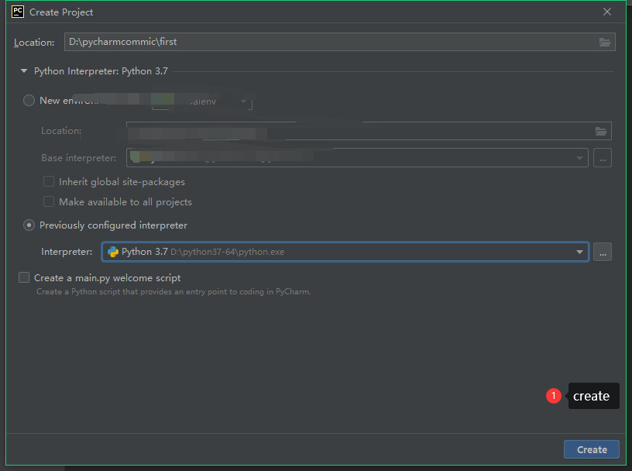The width and height of the screenshot is (632, 471).
Task: Click the Create button
Action: click(591, 449)
